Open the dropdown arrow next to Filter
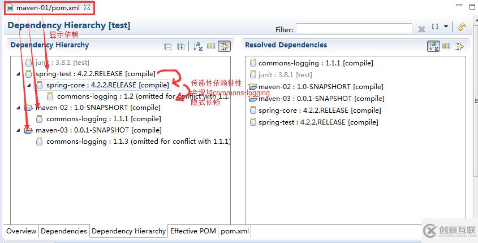This screenshot has width=478, height=243. tap(446, 26)
